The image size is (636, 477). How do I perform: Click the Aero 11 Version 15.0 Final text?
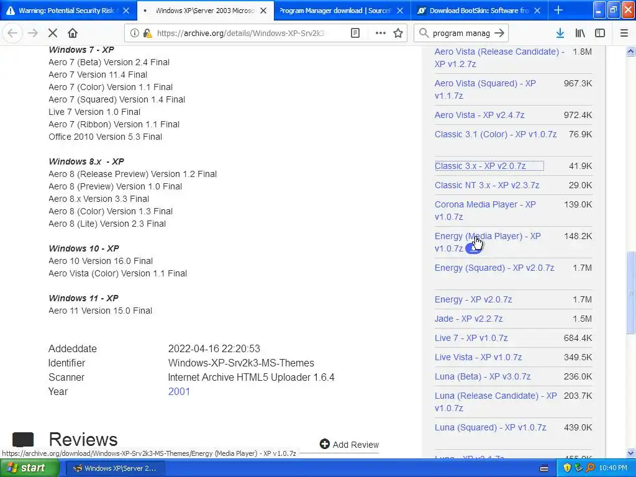coord(100,311)
